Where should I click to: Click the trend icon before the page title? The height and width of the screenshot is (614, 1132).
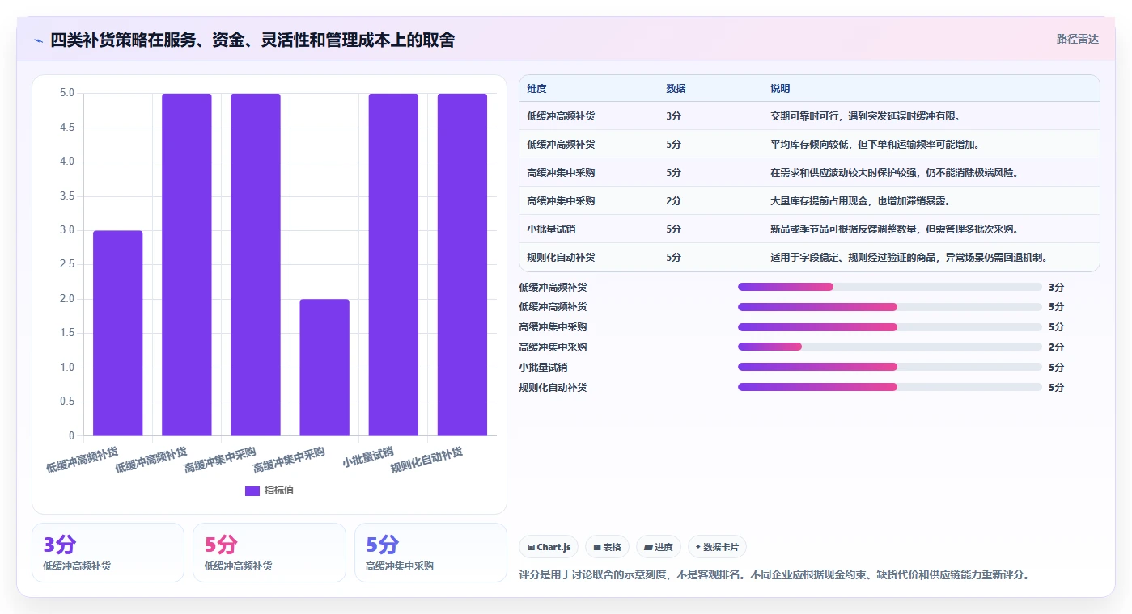point(38,40)
